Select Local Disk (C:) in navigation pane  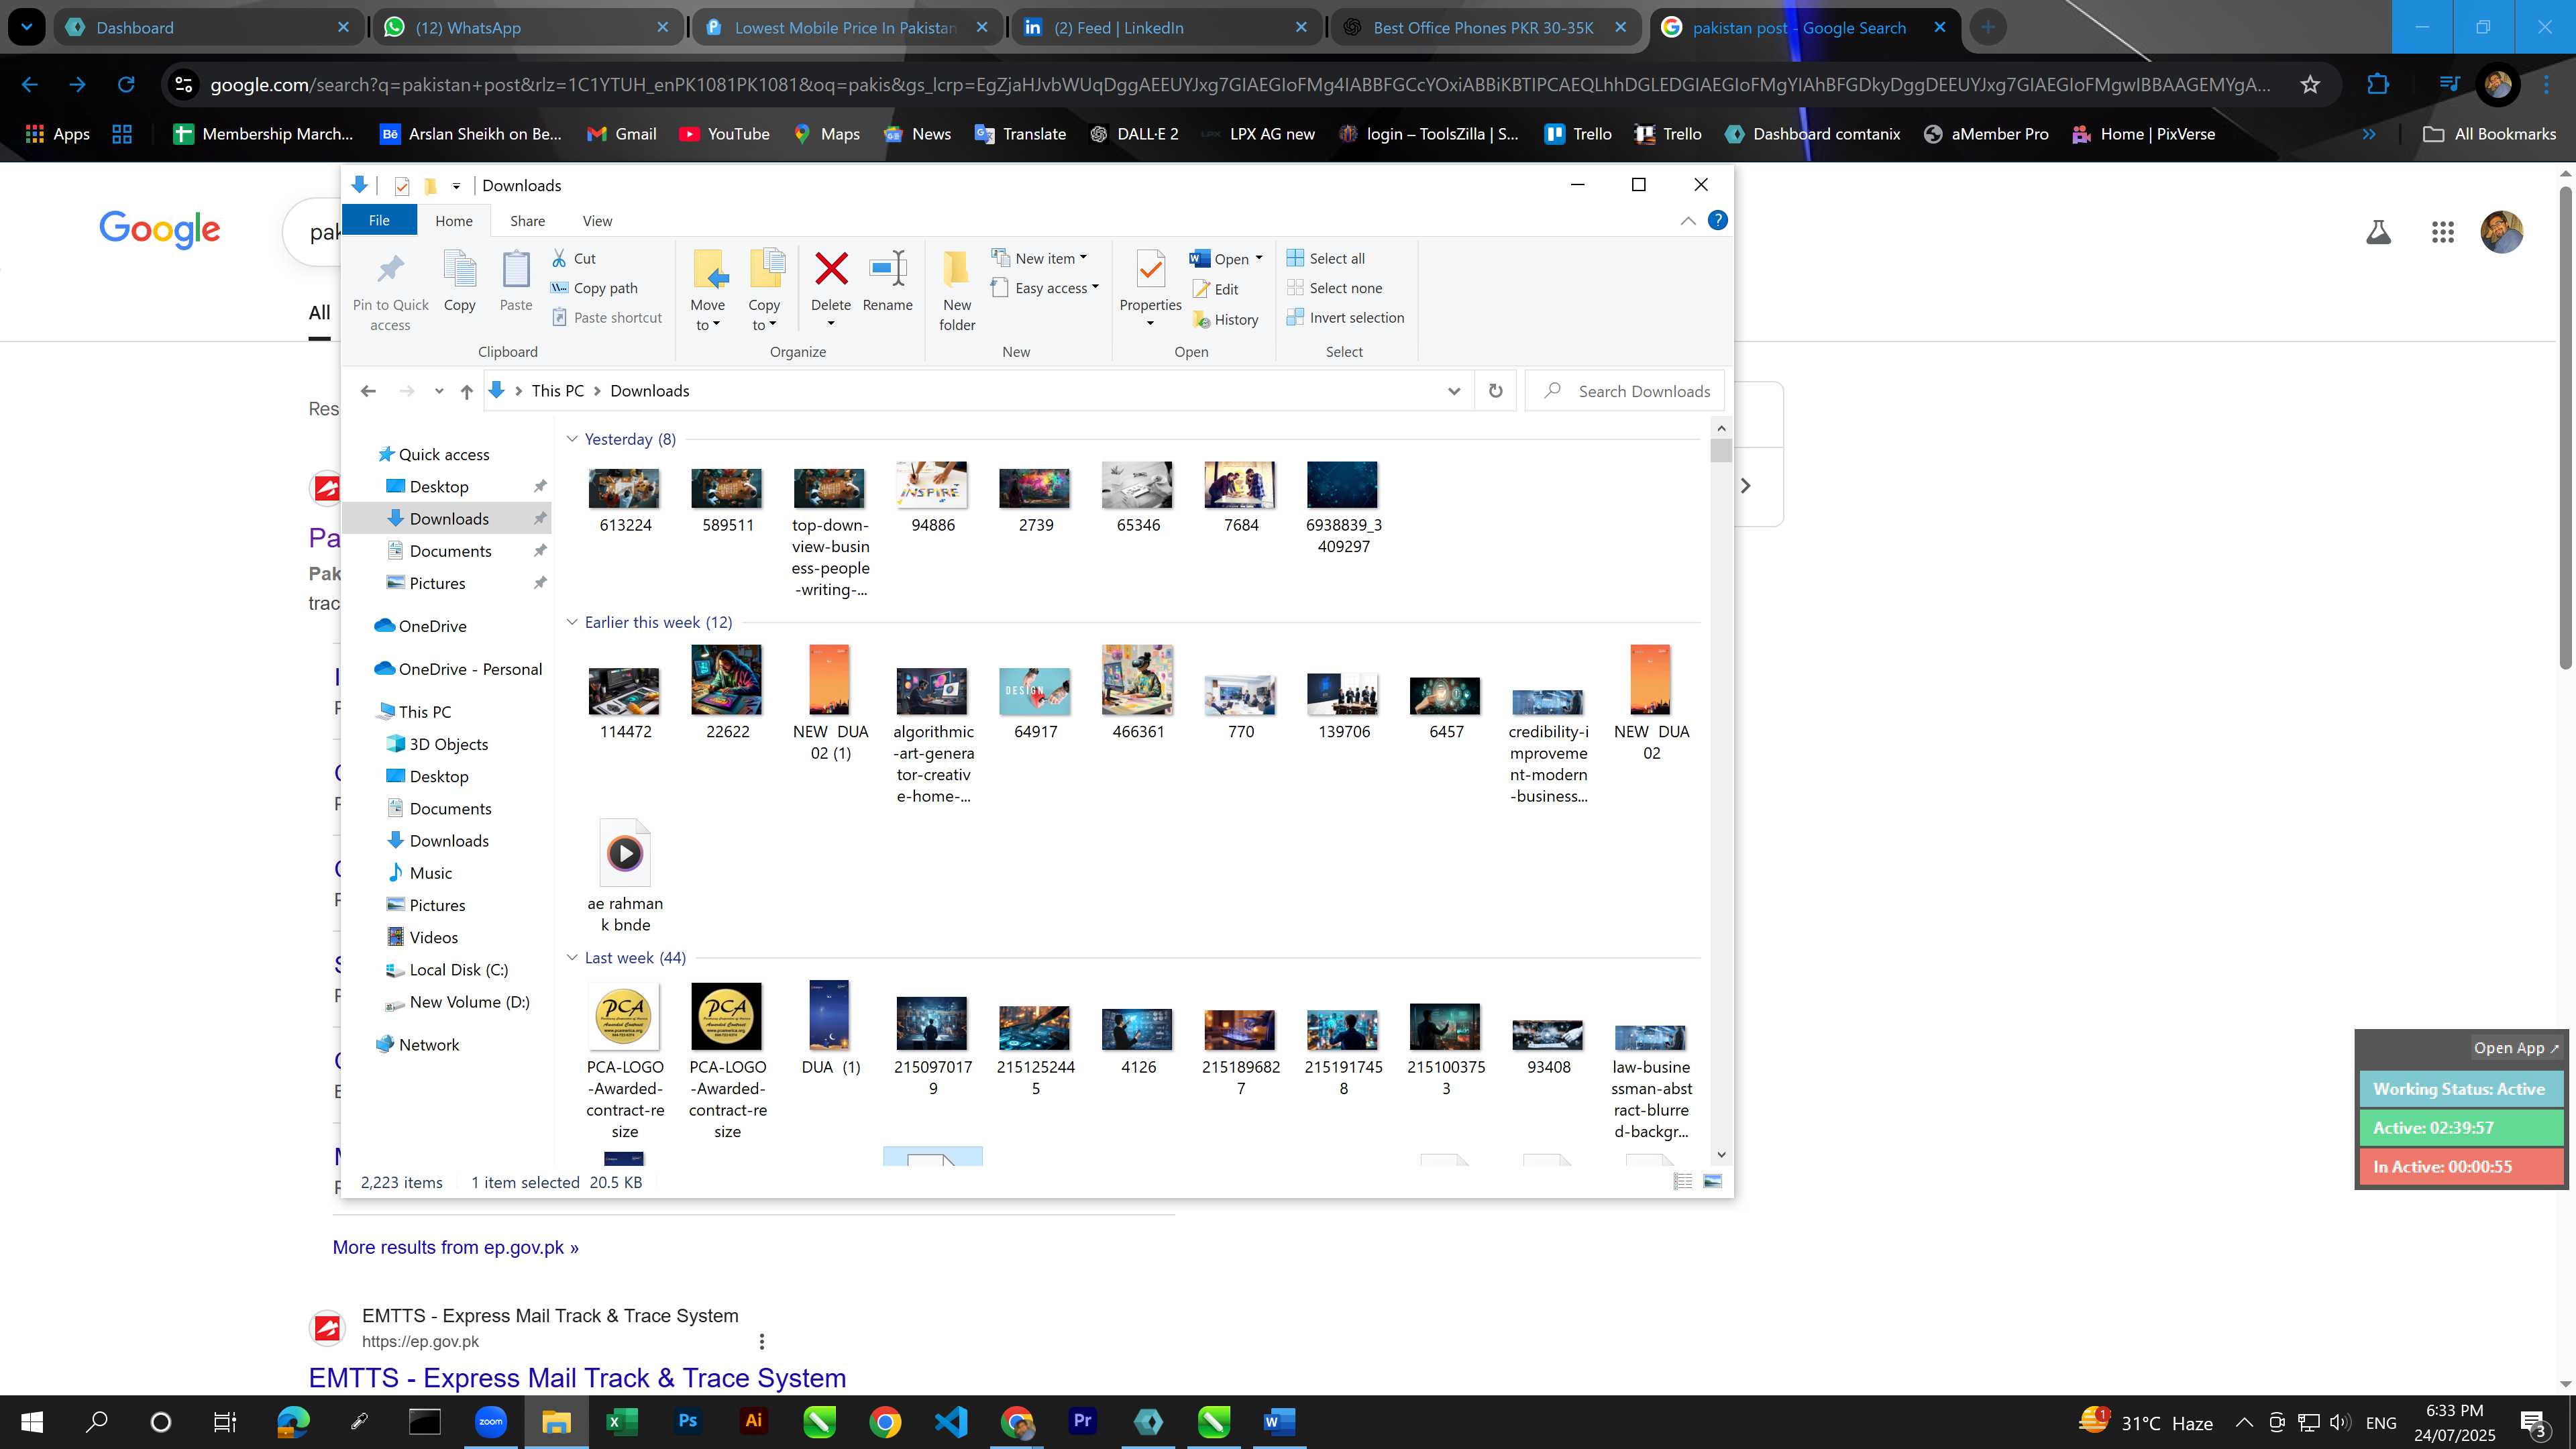click(448, 970)
